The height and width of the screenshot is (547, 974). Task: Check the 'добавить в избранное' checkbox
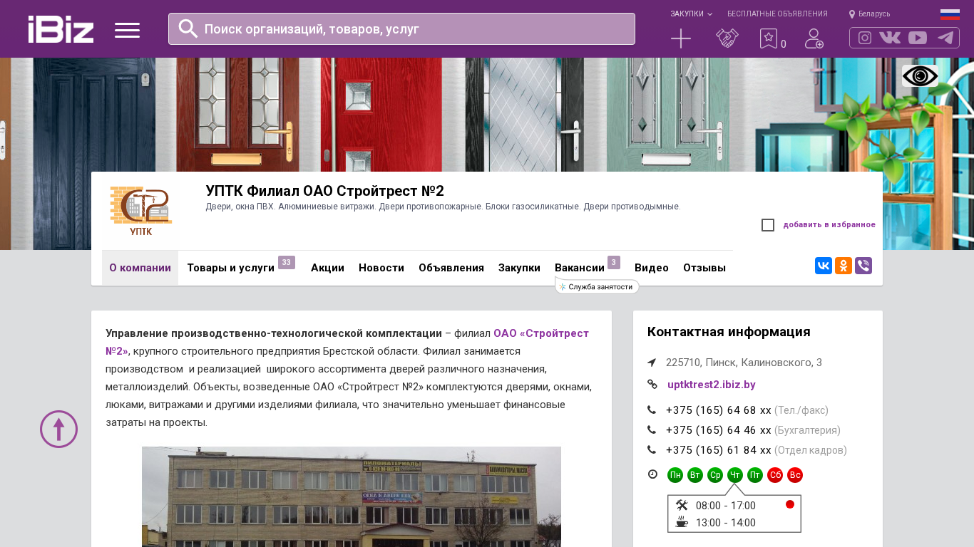768,225
